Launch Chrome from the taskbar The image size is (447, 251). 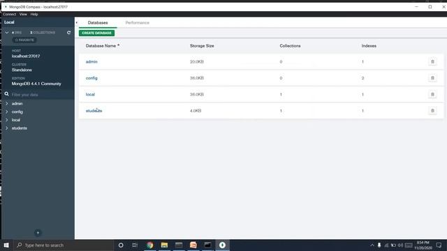149,245
